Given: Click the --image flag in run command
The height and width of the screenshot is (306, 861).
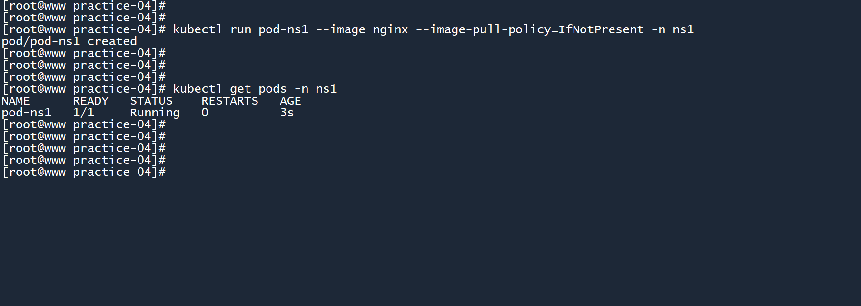Looking at the screenshot, I should coord(340,29).
